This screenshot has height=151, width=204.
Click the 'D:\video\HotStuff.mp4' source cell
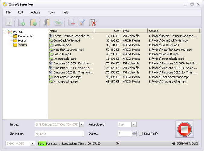pyautogui.click(x=164, y=54)
